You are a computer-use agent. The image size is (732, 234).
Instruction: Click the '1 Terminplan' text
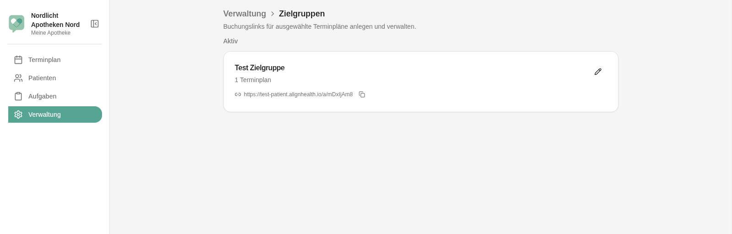pos(253,80)
